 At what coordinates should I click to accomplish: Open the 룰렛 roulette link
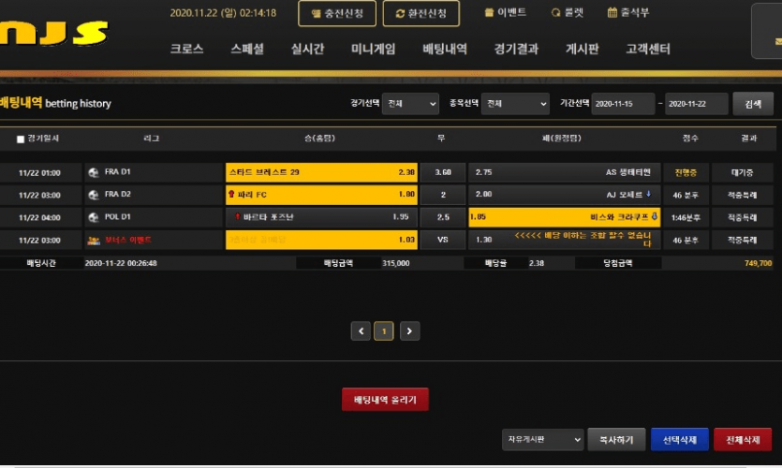point(568,12)
